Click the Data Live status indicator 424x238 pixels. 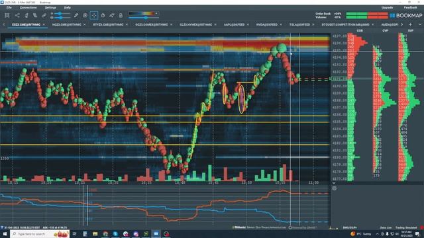tap(386, 227)
